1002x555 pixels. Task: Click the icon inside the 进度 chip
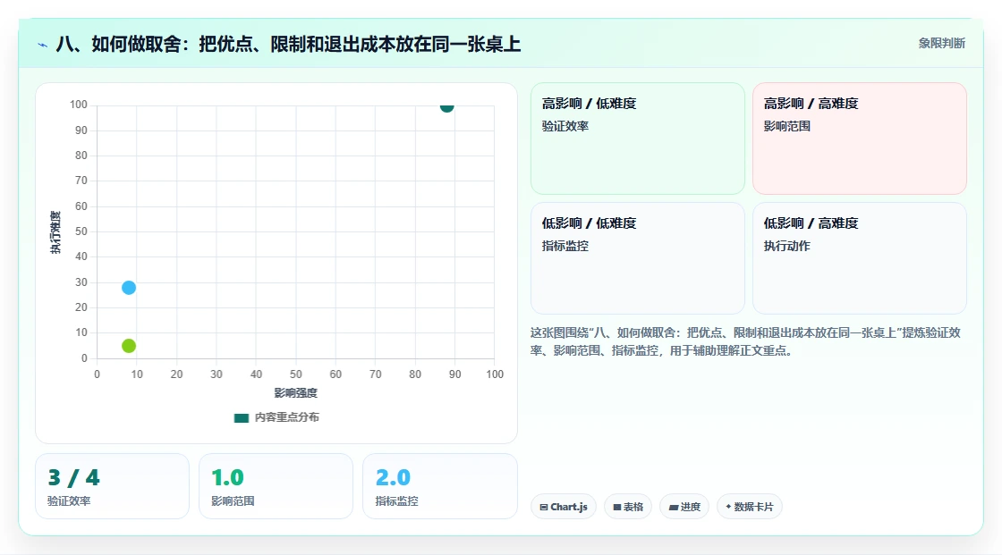point(674,507)
